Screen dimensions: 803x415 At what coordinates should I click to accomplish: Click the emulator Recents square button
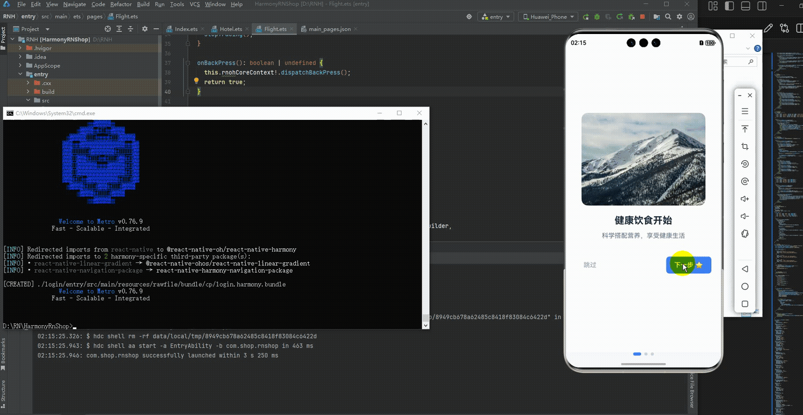click(745, 304)
